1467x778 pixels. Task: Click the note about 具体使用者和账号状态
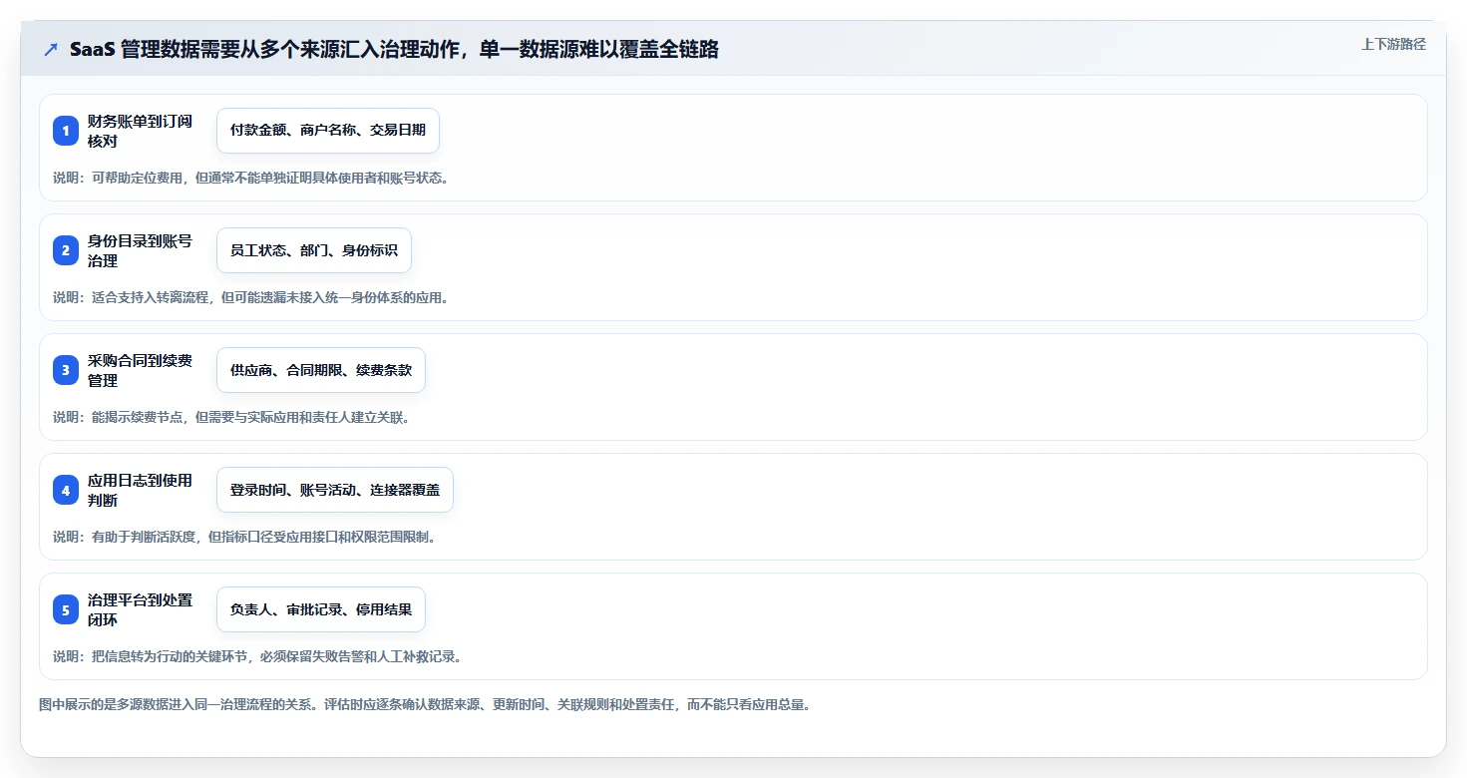pos(251,178)
